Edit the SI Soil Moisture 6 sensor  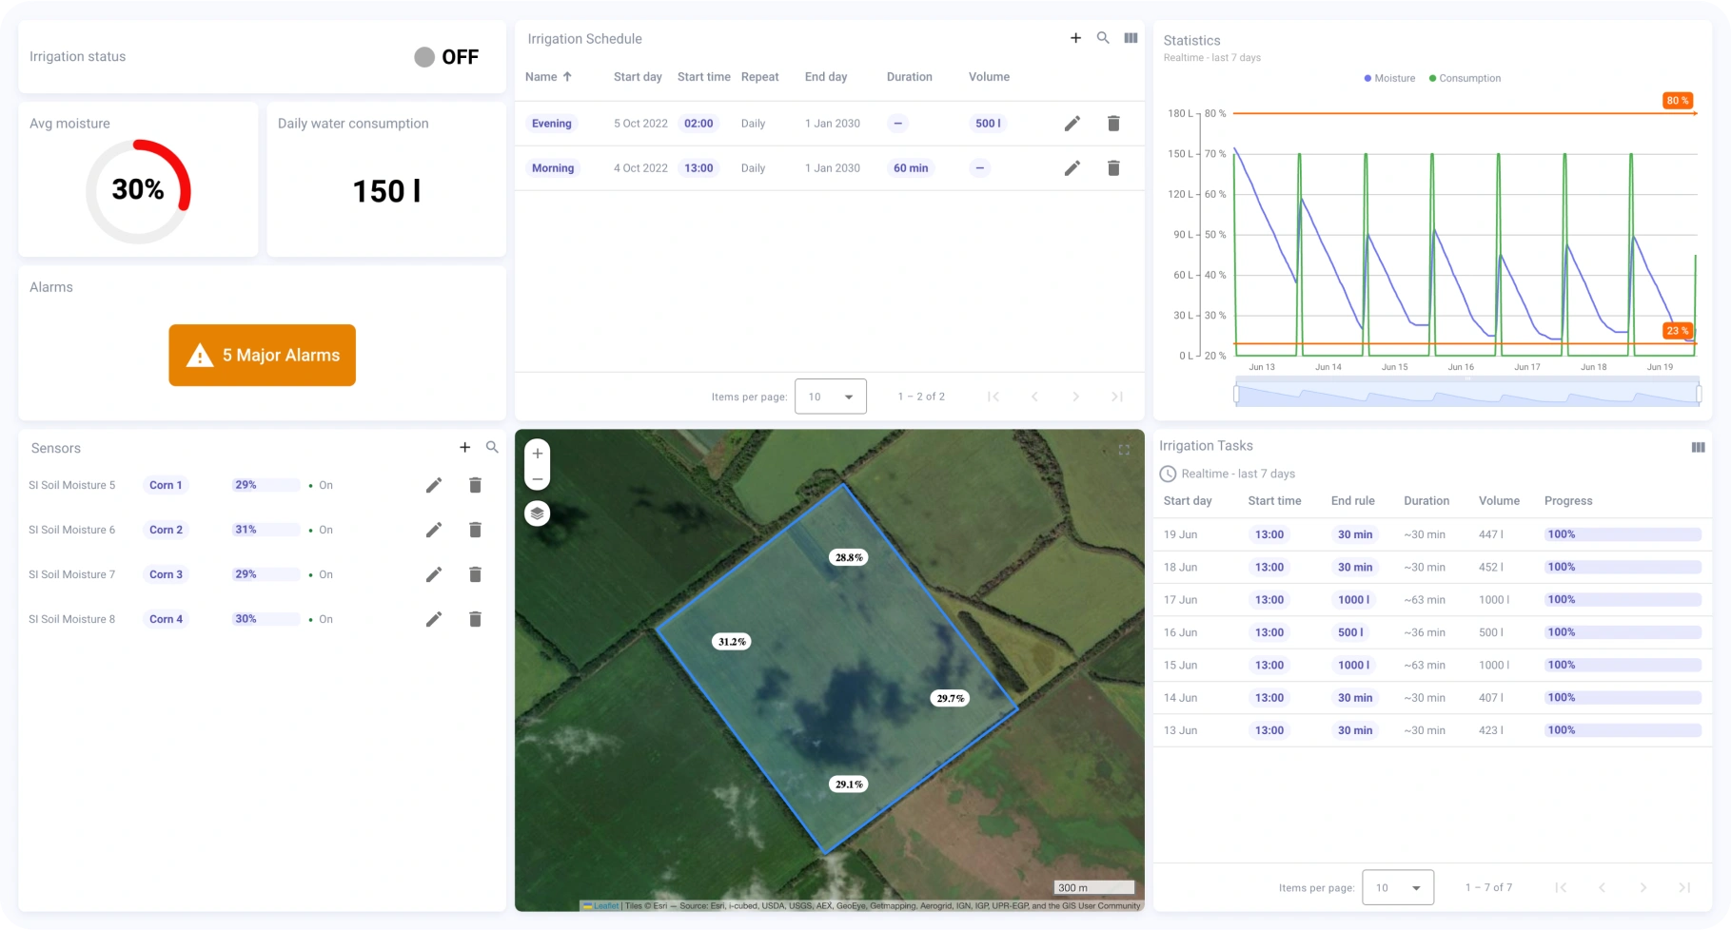434,530
